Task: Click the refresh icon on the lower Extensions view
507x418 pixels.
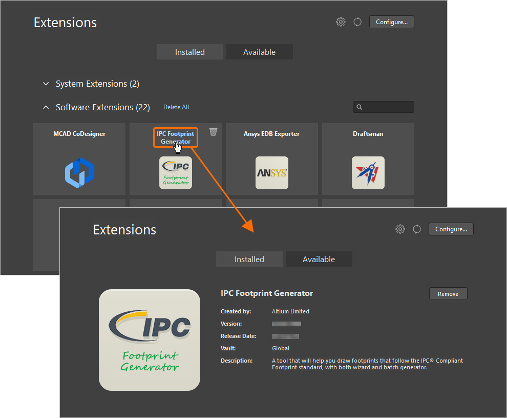Action: (x=416, y=229)
